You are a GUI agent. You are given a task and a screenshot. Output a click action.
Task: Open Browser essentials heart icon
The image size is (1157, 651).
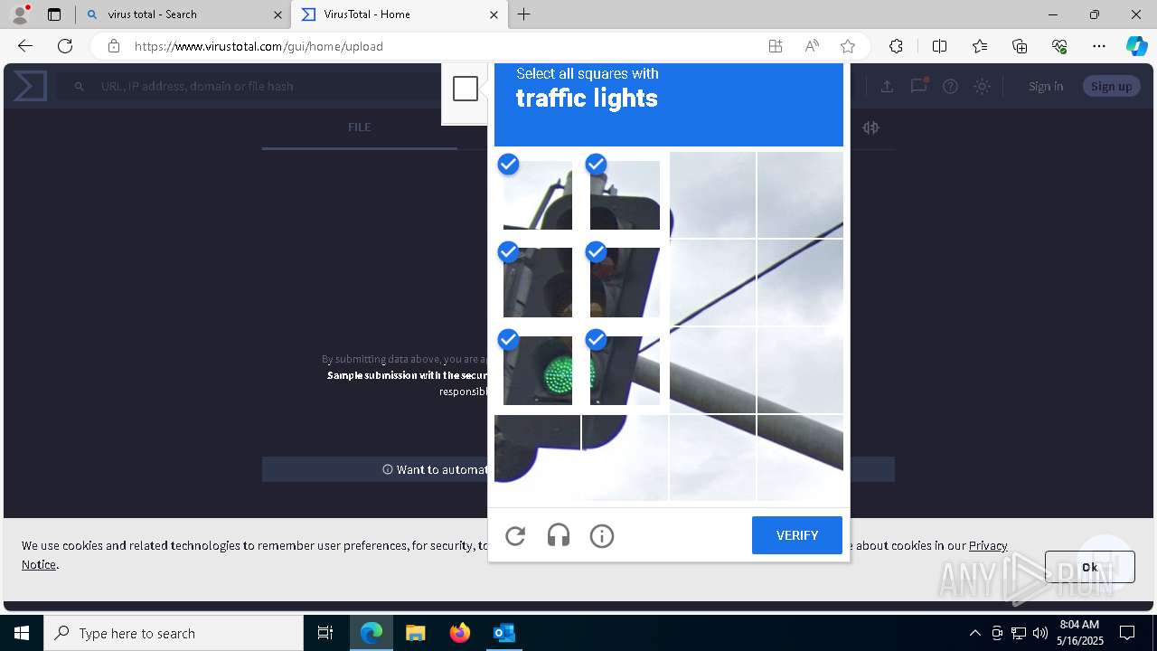tap(1059, 46)
